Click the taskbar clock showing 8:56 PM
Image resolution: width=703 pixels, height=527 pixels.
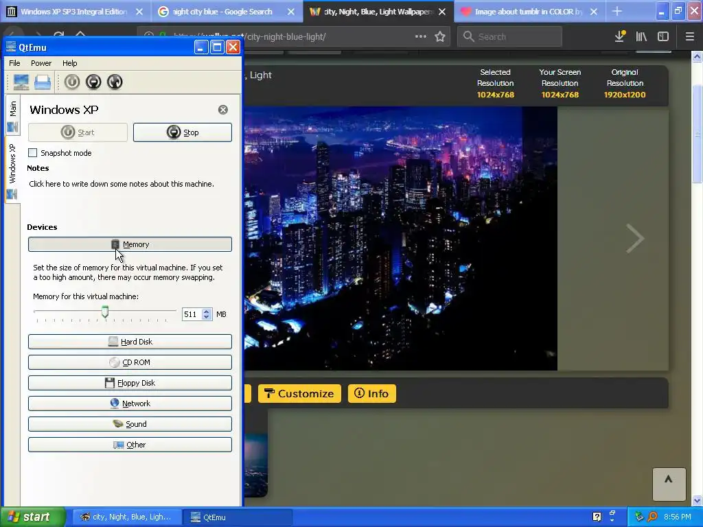coord(678,517)
